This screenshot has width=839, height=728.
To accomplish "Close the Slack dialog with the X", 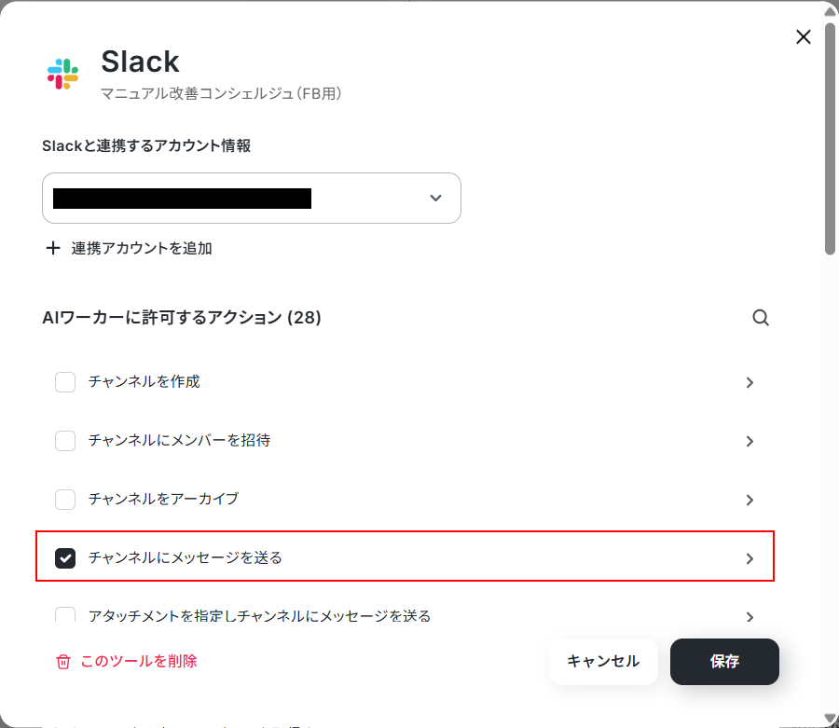I will click(804, 37).
